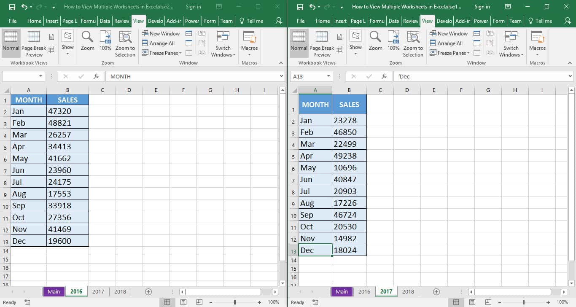Open Customize Quick Access Toolbar in left window
This screenshot has height=307, width=576.
(x=54, y=7)
